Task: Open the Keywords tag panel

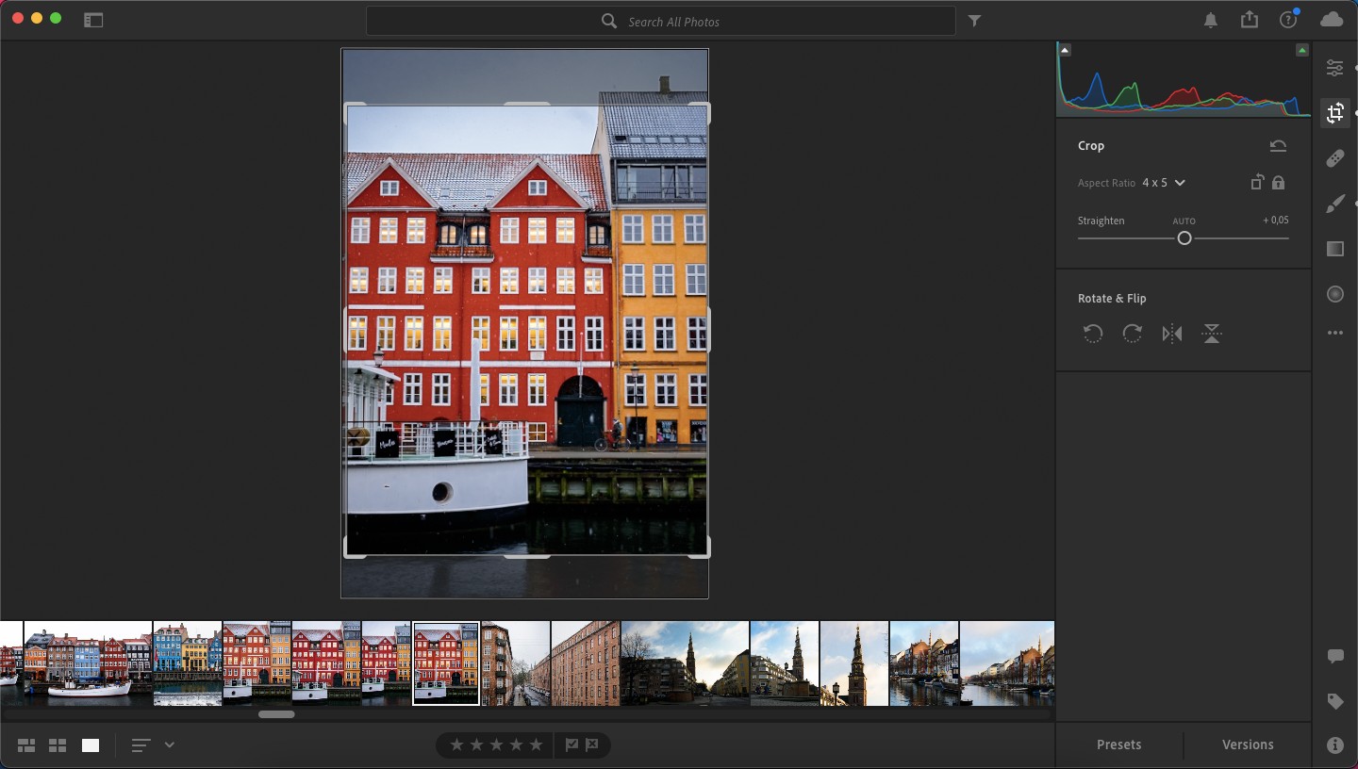Action: 1334,701
